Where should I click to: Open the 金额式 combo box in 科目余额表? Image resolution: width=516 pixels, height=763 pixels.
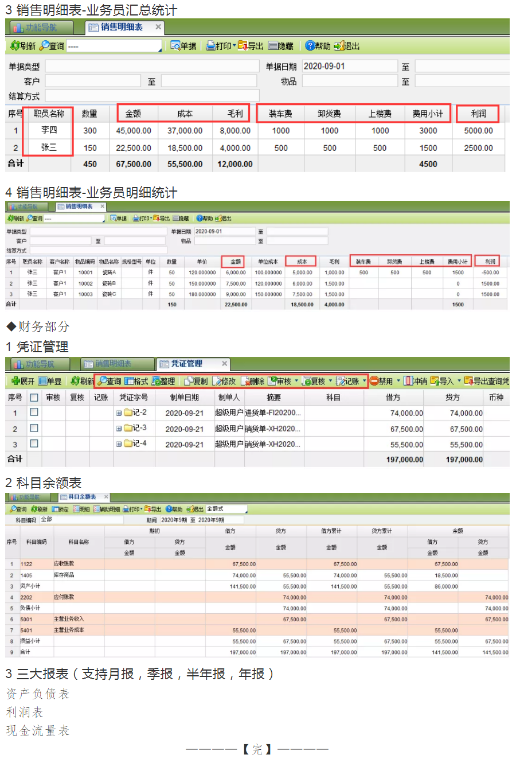(226, 509)
